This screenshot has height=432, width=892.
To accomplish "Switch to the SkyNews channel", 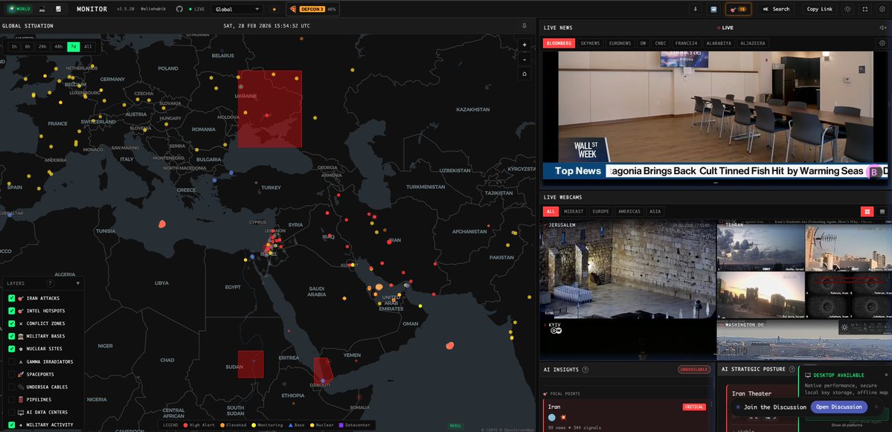I will pyautogui.click(x=590, y=43).
